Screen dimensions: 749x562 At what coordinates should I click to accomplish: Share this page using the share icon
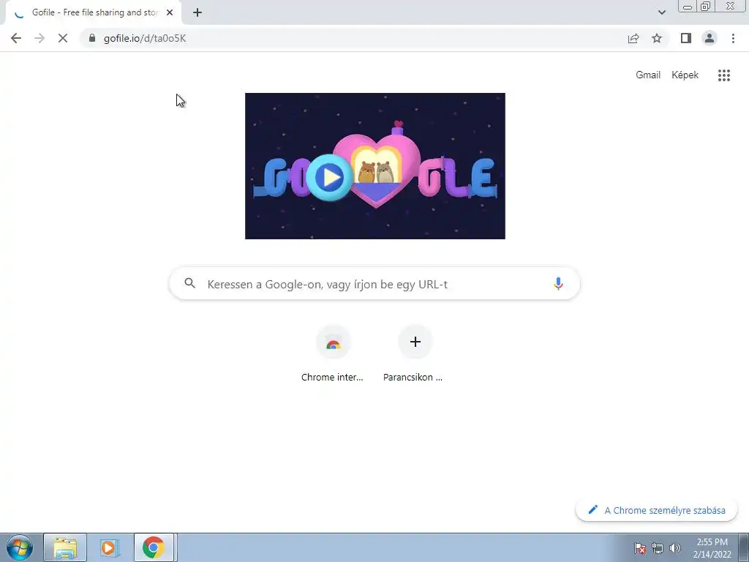click(633, 38)
